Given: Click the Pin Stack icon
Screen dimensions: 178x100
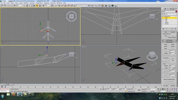Looking at the screenshot, I should [163, 29].
